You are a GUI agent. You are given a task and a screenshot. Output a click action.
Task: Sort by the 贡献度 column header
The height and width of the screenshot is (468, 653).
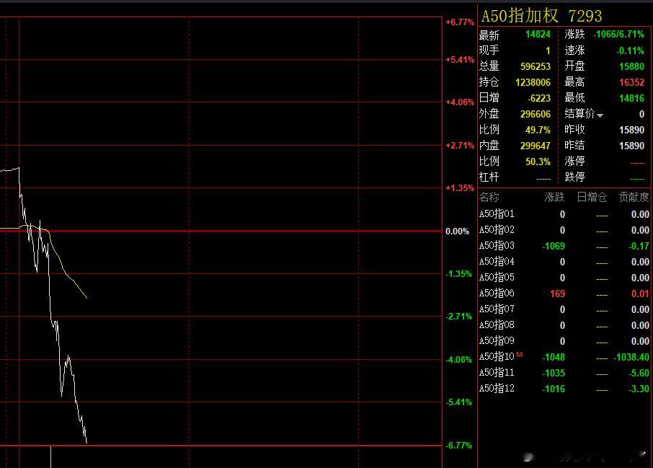coord(634,197)
